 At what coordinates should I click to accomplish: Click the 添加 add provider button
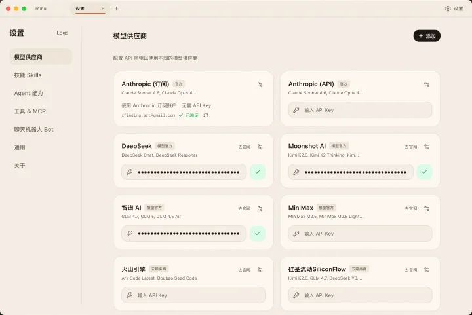coord(427,36)
